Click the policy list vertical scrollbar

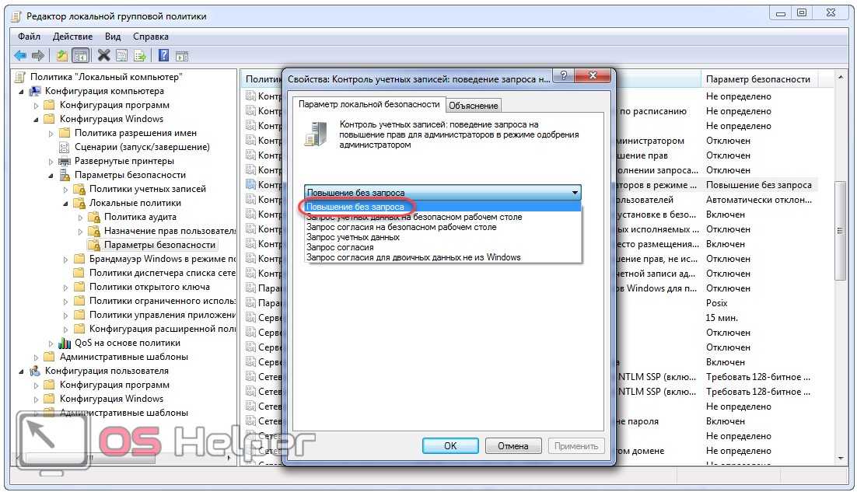(839, 231)
